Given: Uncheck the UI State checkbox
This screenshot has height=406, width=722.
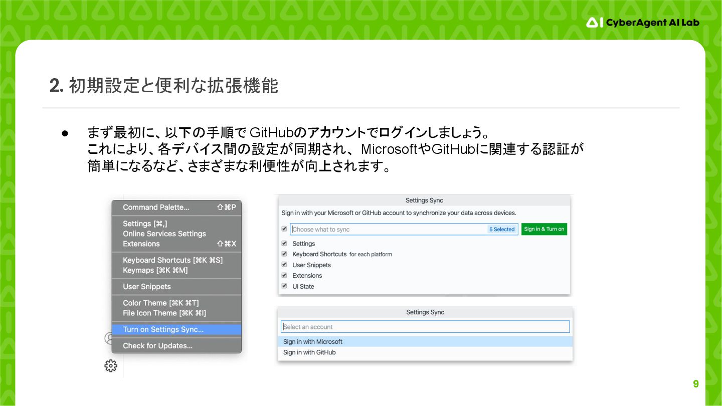Looking at the screenshot, I should click(284, 286).
